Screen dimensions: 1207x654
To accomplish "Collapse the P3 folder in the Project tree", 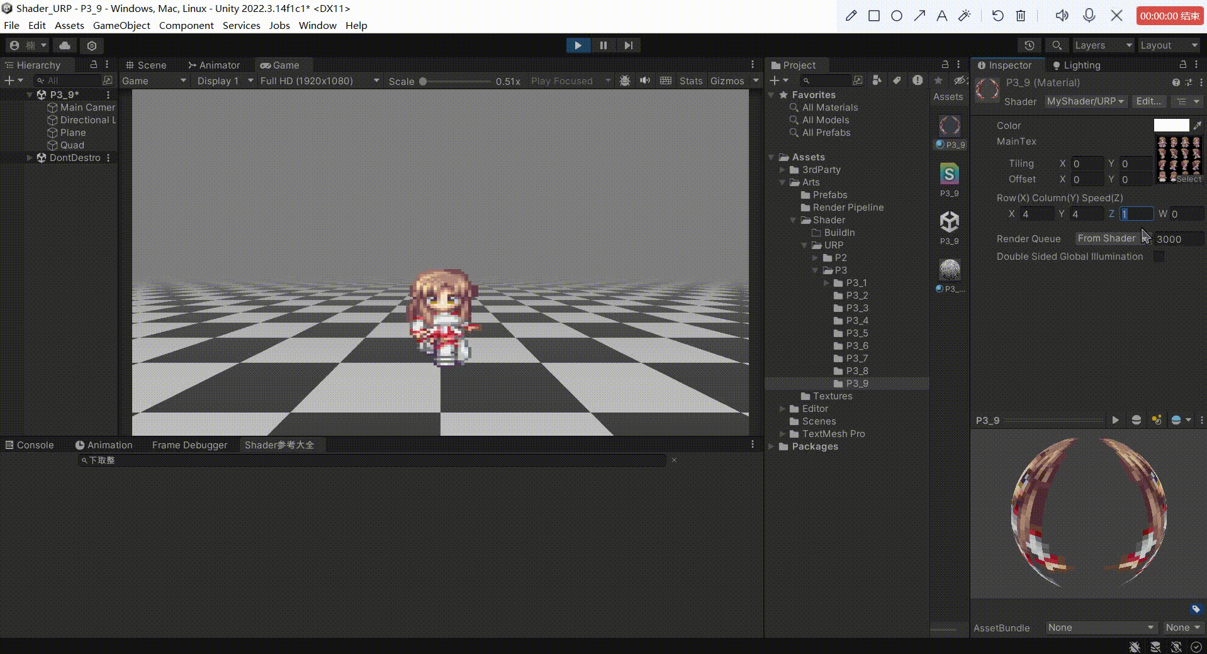I will (816, 270).
